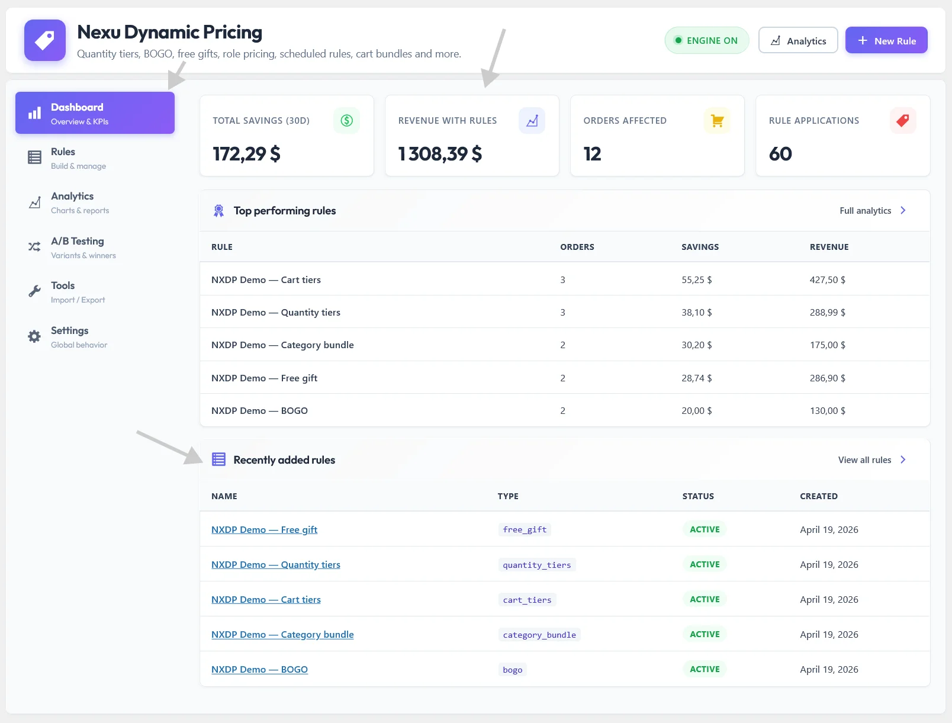Screen dimensions: 952x723
Task: Click the green dot in Engine On badge
Action: tap(678, 40)
